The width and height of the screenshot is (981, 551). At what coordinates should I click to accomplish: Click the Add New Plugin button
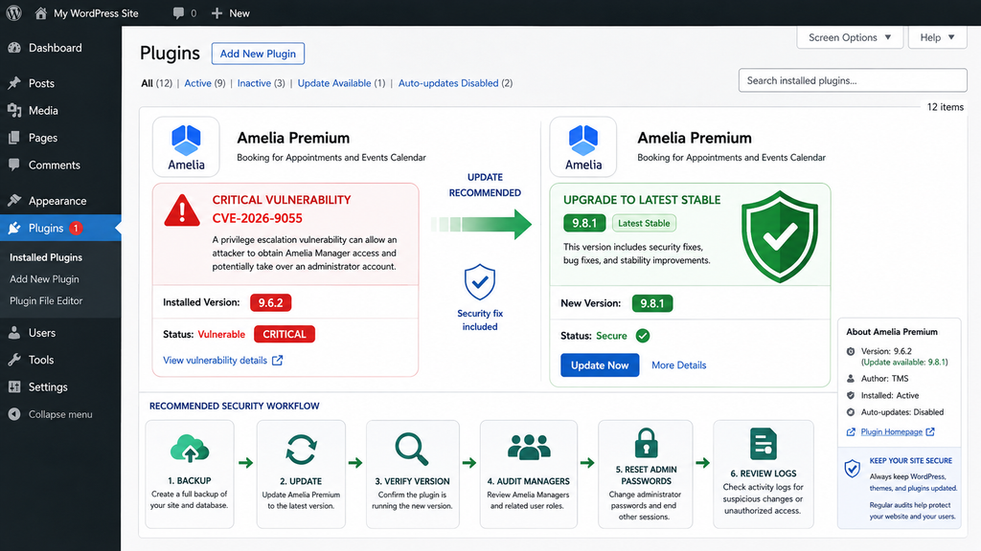[x=258, y=54]
